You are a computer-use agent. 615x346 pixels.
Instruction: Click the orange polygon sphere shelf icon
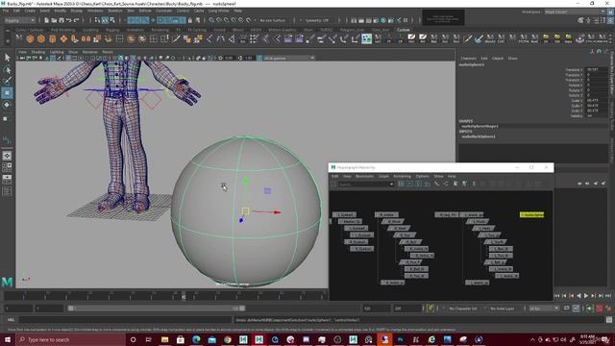click(30, 38)
